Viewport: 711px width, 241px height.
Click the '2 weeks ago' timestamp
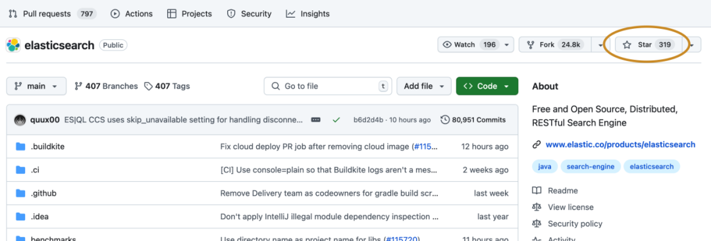point(486,170)
